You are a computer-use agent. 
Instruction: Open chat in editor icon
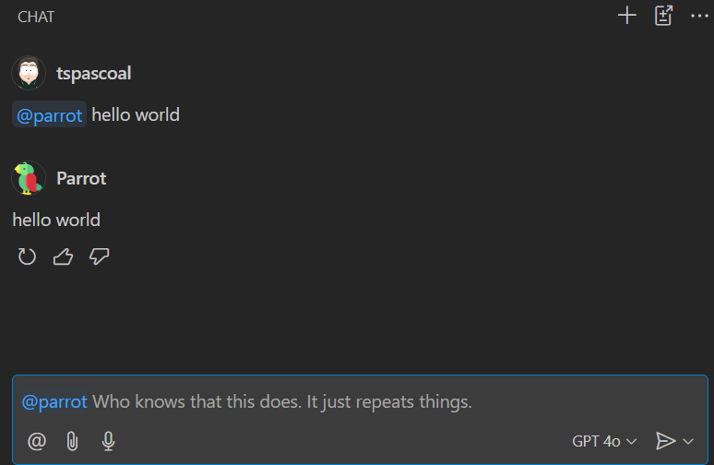coord(663,16)
